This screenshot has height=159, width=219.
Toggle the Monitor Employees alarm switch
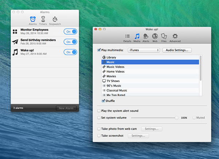coord(70,32)
